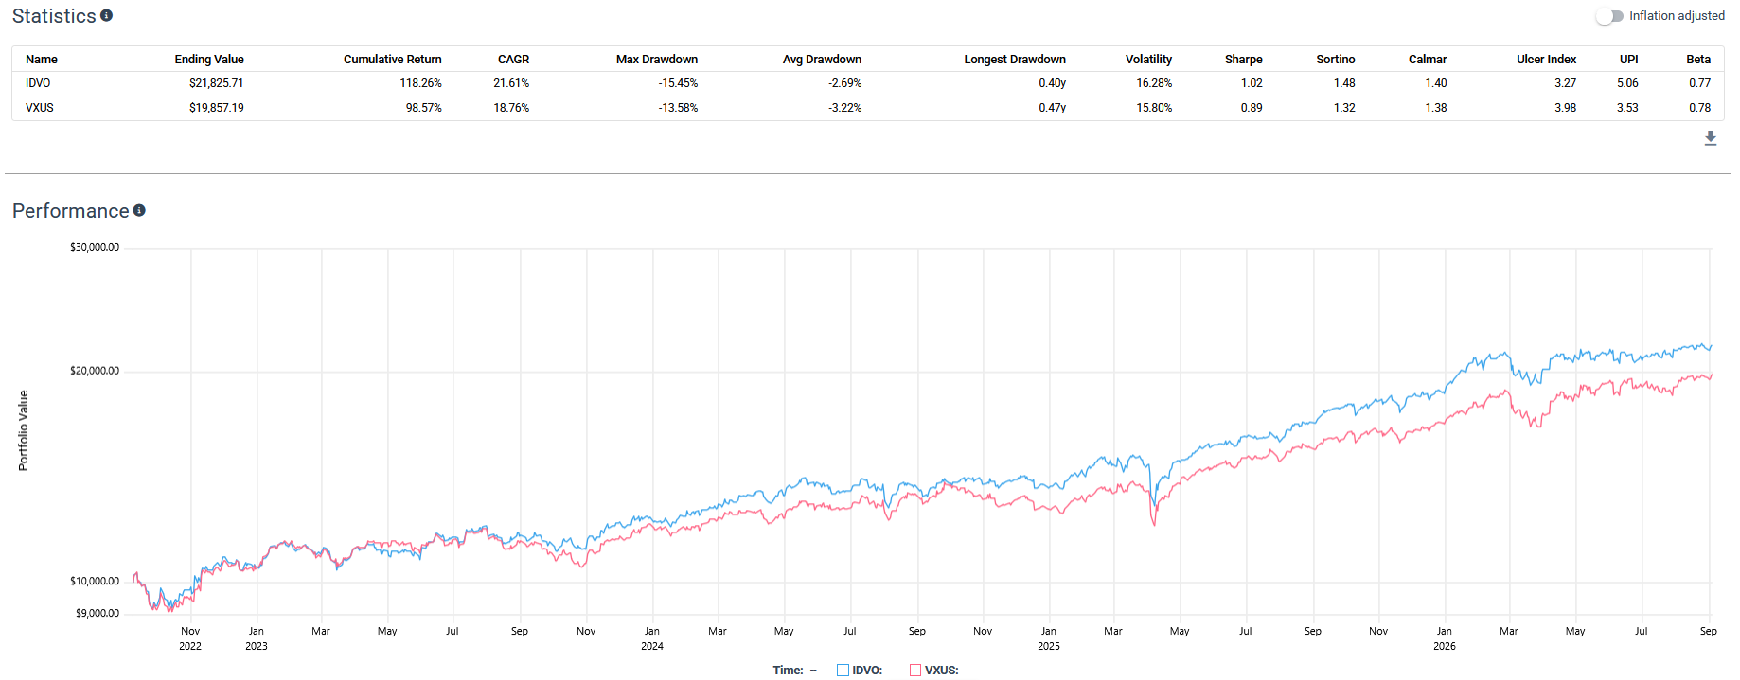Click the Statistics info icon

(106, 15)
